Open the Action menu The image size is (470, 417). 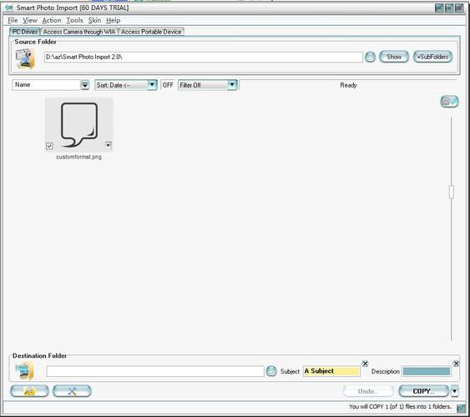(52, 20)
